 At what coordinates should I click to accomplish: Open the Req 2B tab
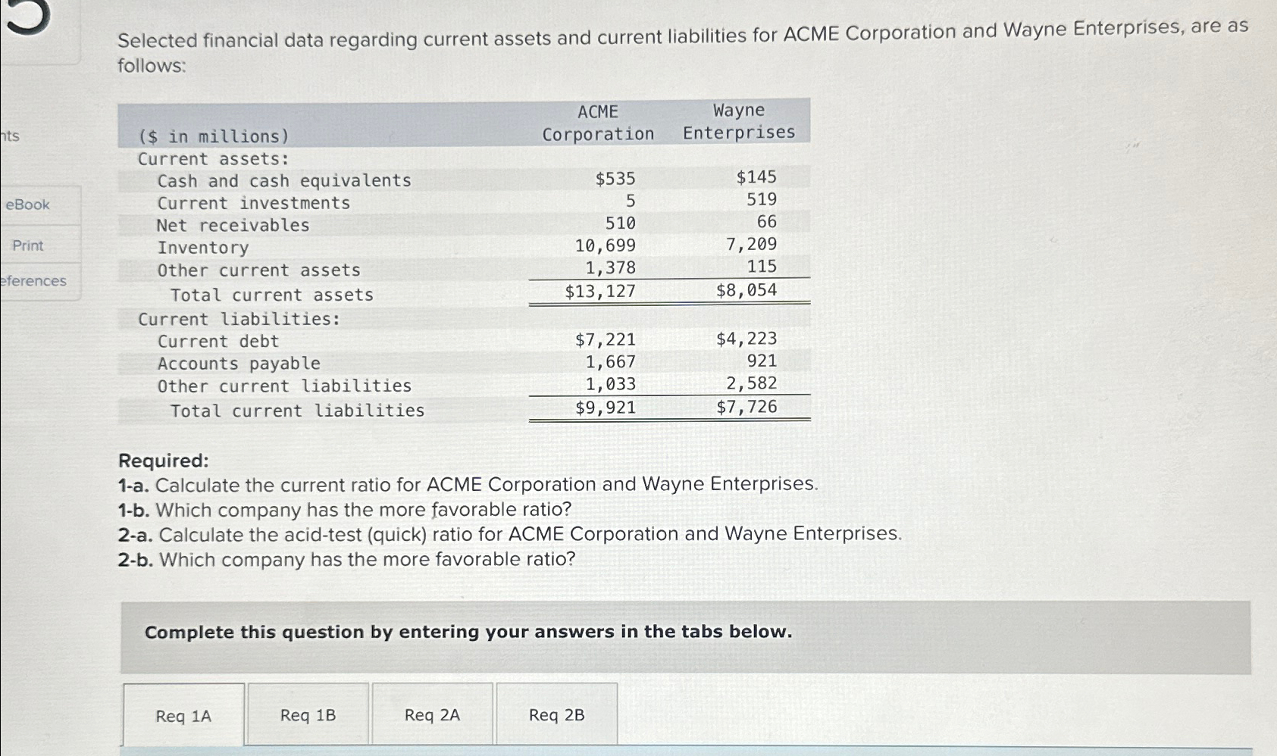pyautogui.click(x=556, y=714)
